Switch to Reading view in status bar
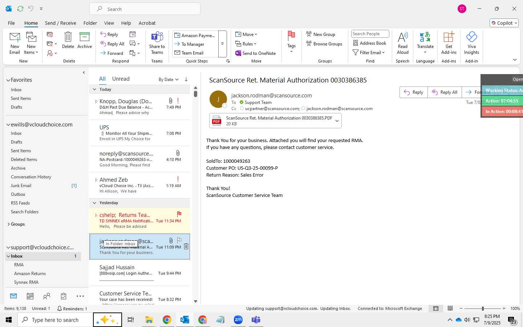 click(x=450, y=308)
